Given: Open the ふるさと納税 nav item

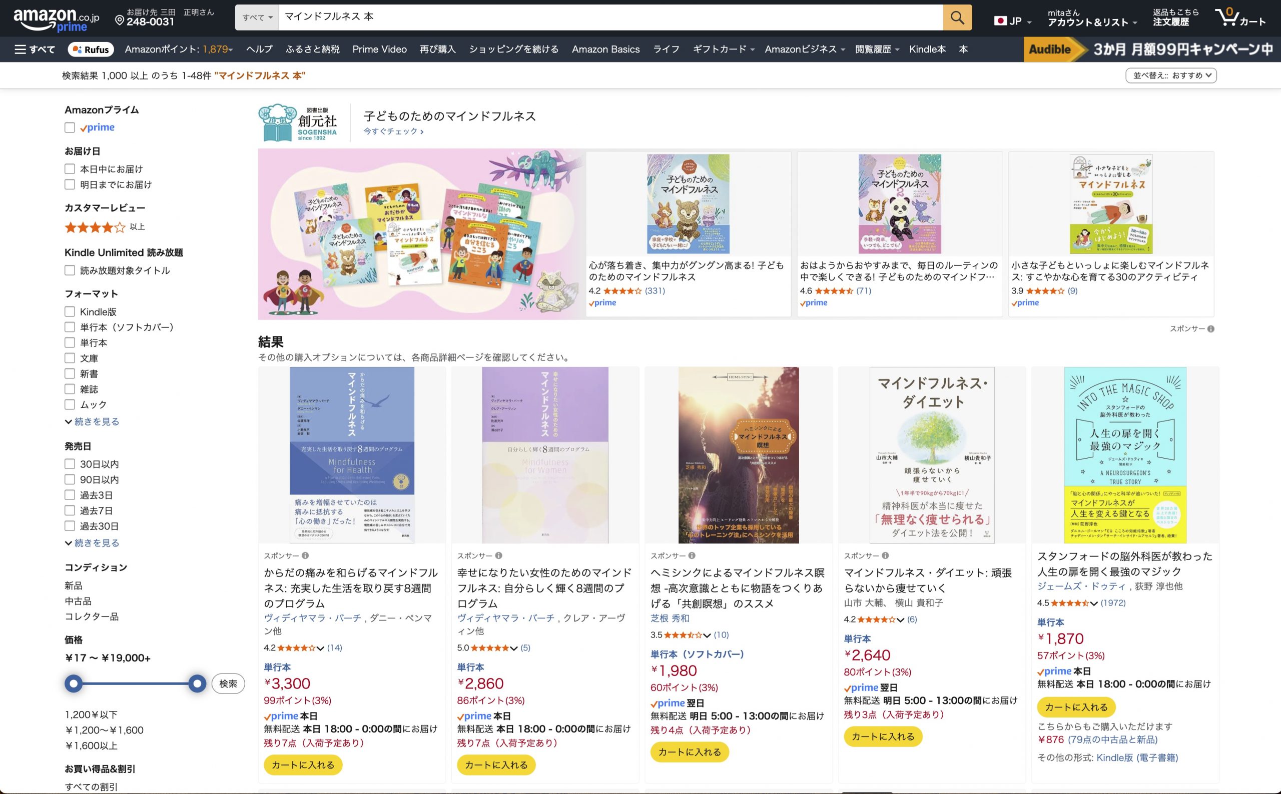Looking at the screenshot, I should pyautogui.click(x=312, y=49).
